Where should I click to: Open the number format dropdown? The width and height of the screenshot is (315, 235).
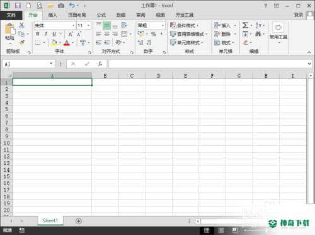click(x=163, y=25)
